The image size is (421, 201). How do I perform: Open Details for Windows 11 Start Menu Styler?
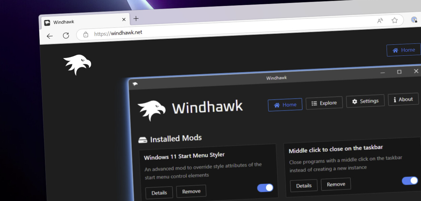tap(159, 193)
